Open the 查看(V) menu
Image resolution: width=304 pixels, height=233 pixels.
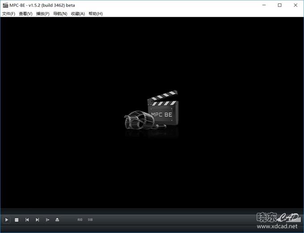point(25,13)
